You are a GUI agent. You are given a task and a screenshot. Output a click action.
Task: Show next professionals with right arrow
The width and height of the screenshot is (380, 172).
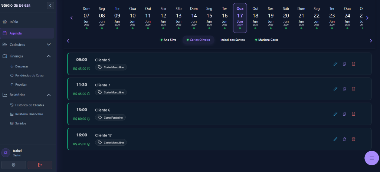[371, 40]
